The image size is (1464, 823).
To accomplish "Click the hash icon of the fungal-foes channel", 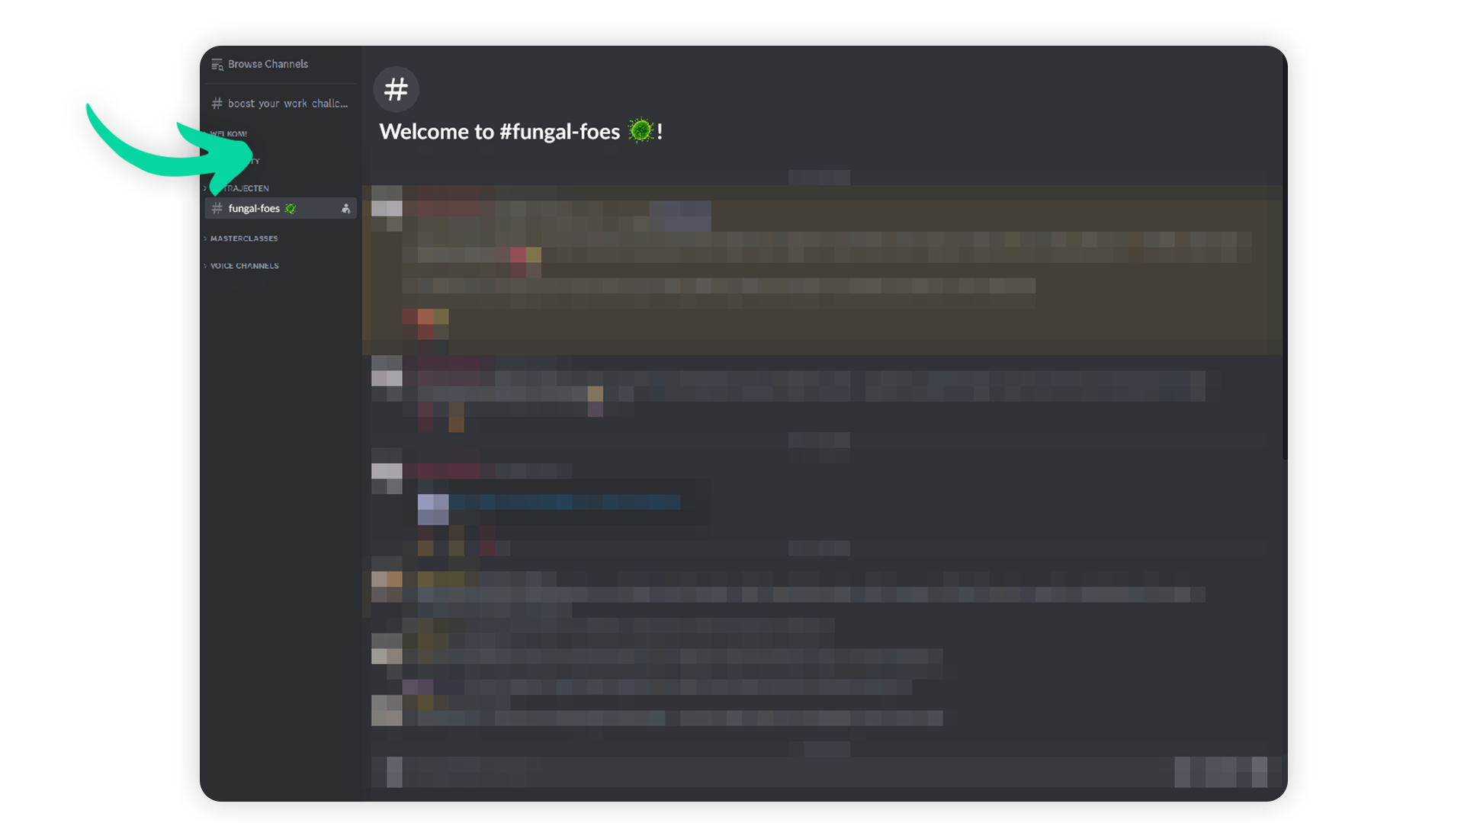I will (217, 209).
